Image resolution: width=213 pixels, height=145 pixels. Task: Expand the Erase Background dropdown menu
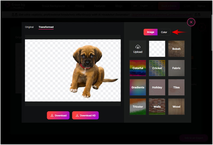coord(56,6)
